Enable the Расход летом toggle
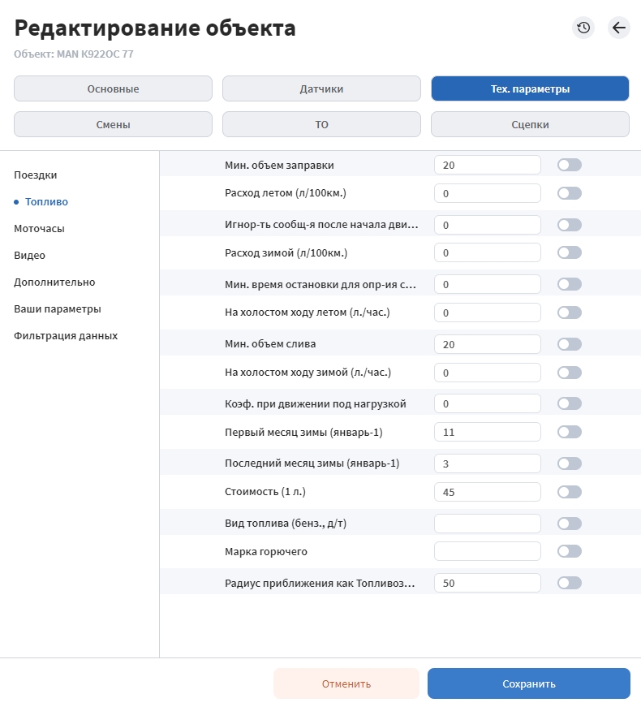Image resolution: width=641 pixels, height=707 pixels. click(570, 193)
